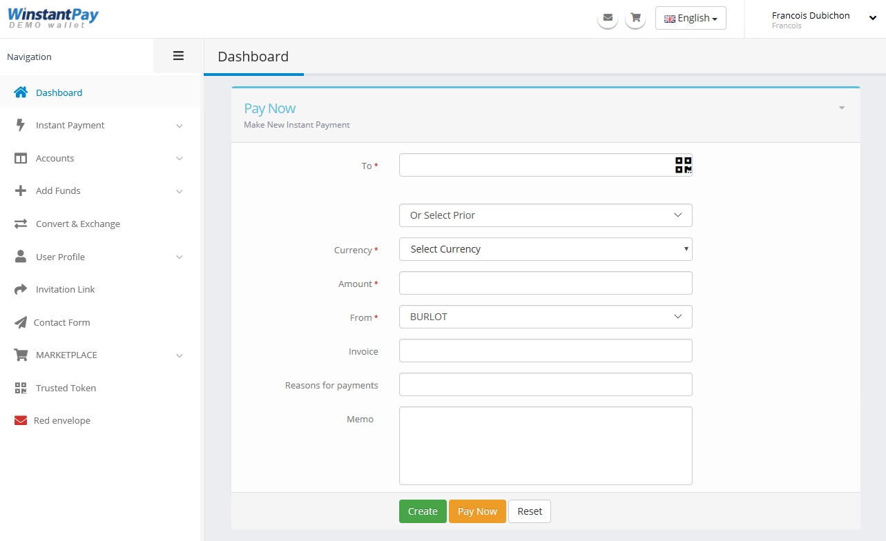The image size is (886, 541).
Task: Select Instant Payment menu item
Action: [100, 125]
